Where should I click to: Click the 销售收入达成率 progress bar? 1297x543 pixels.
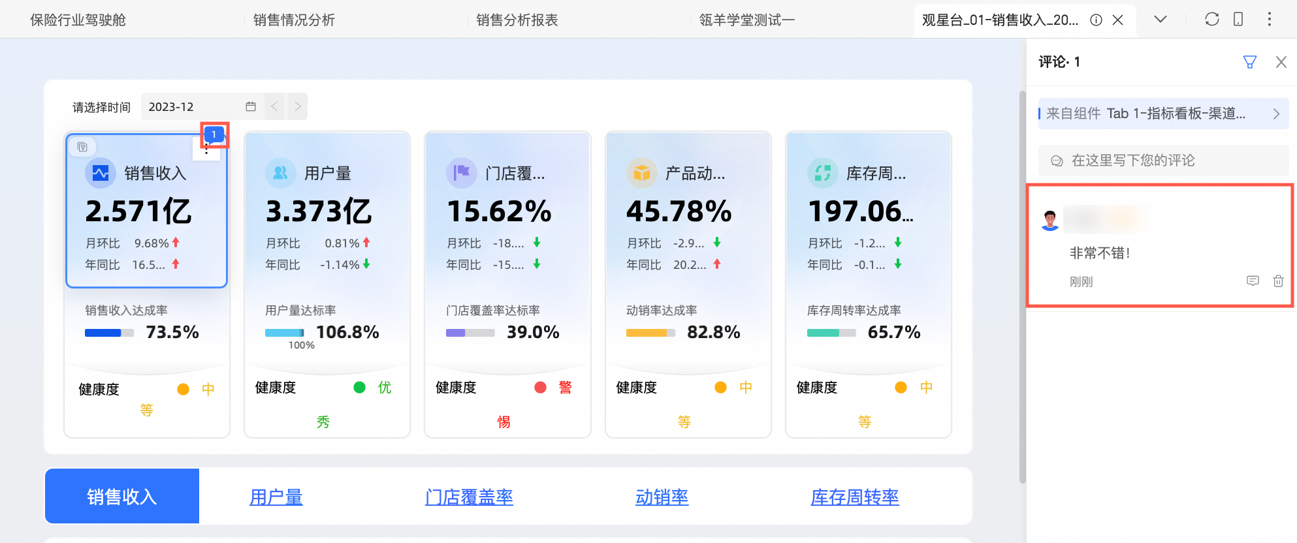tap(109, 333)
